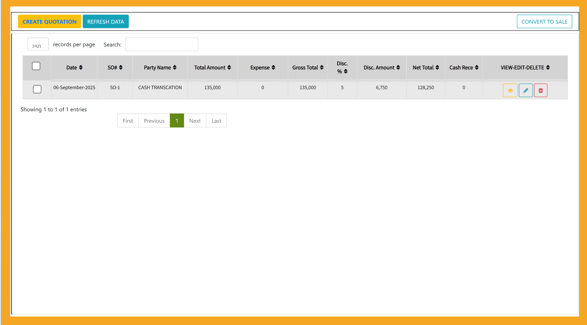Click into the Search input field
The height and width of the screenshot is (325, 587).
(162, 45)
